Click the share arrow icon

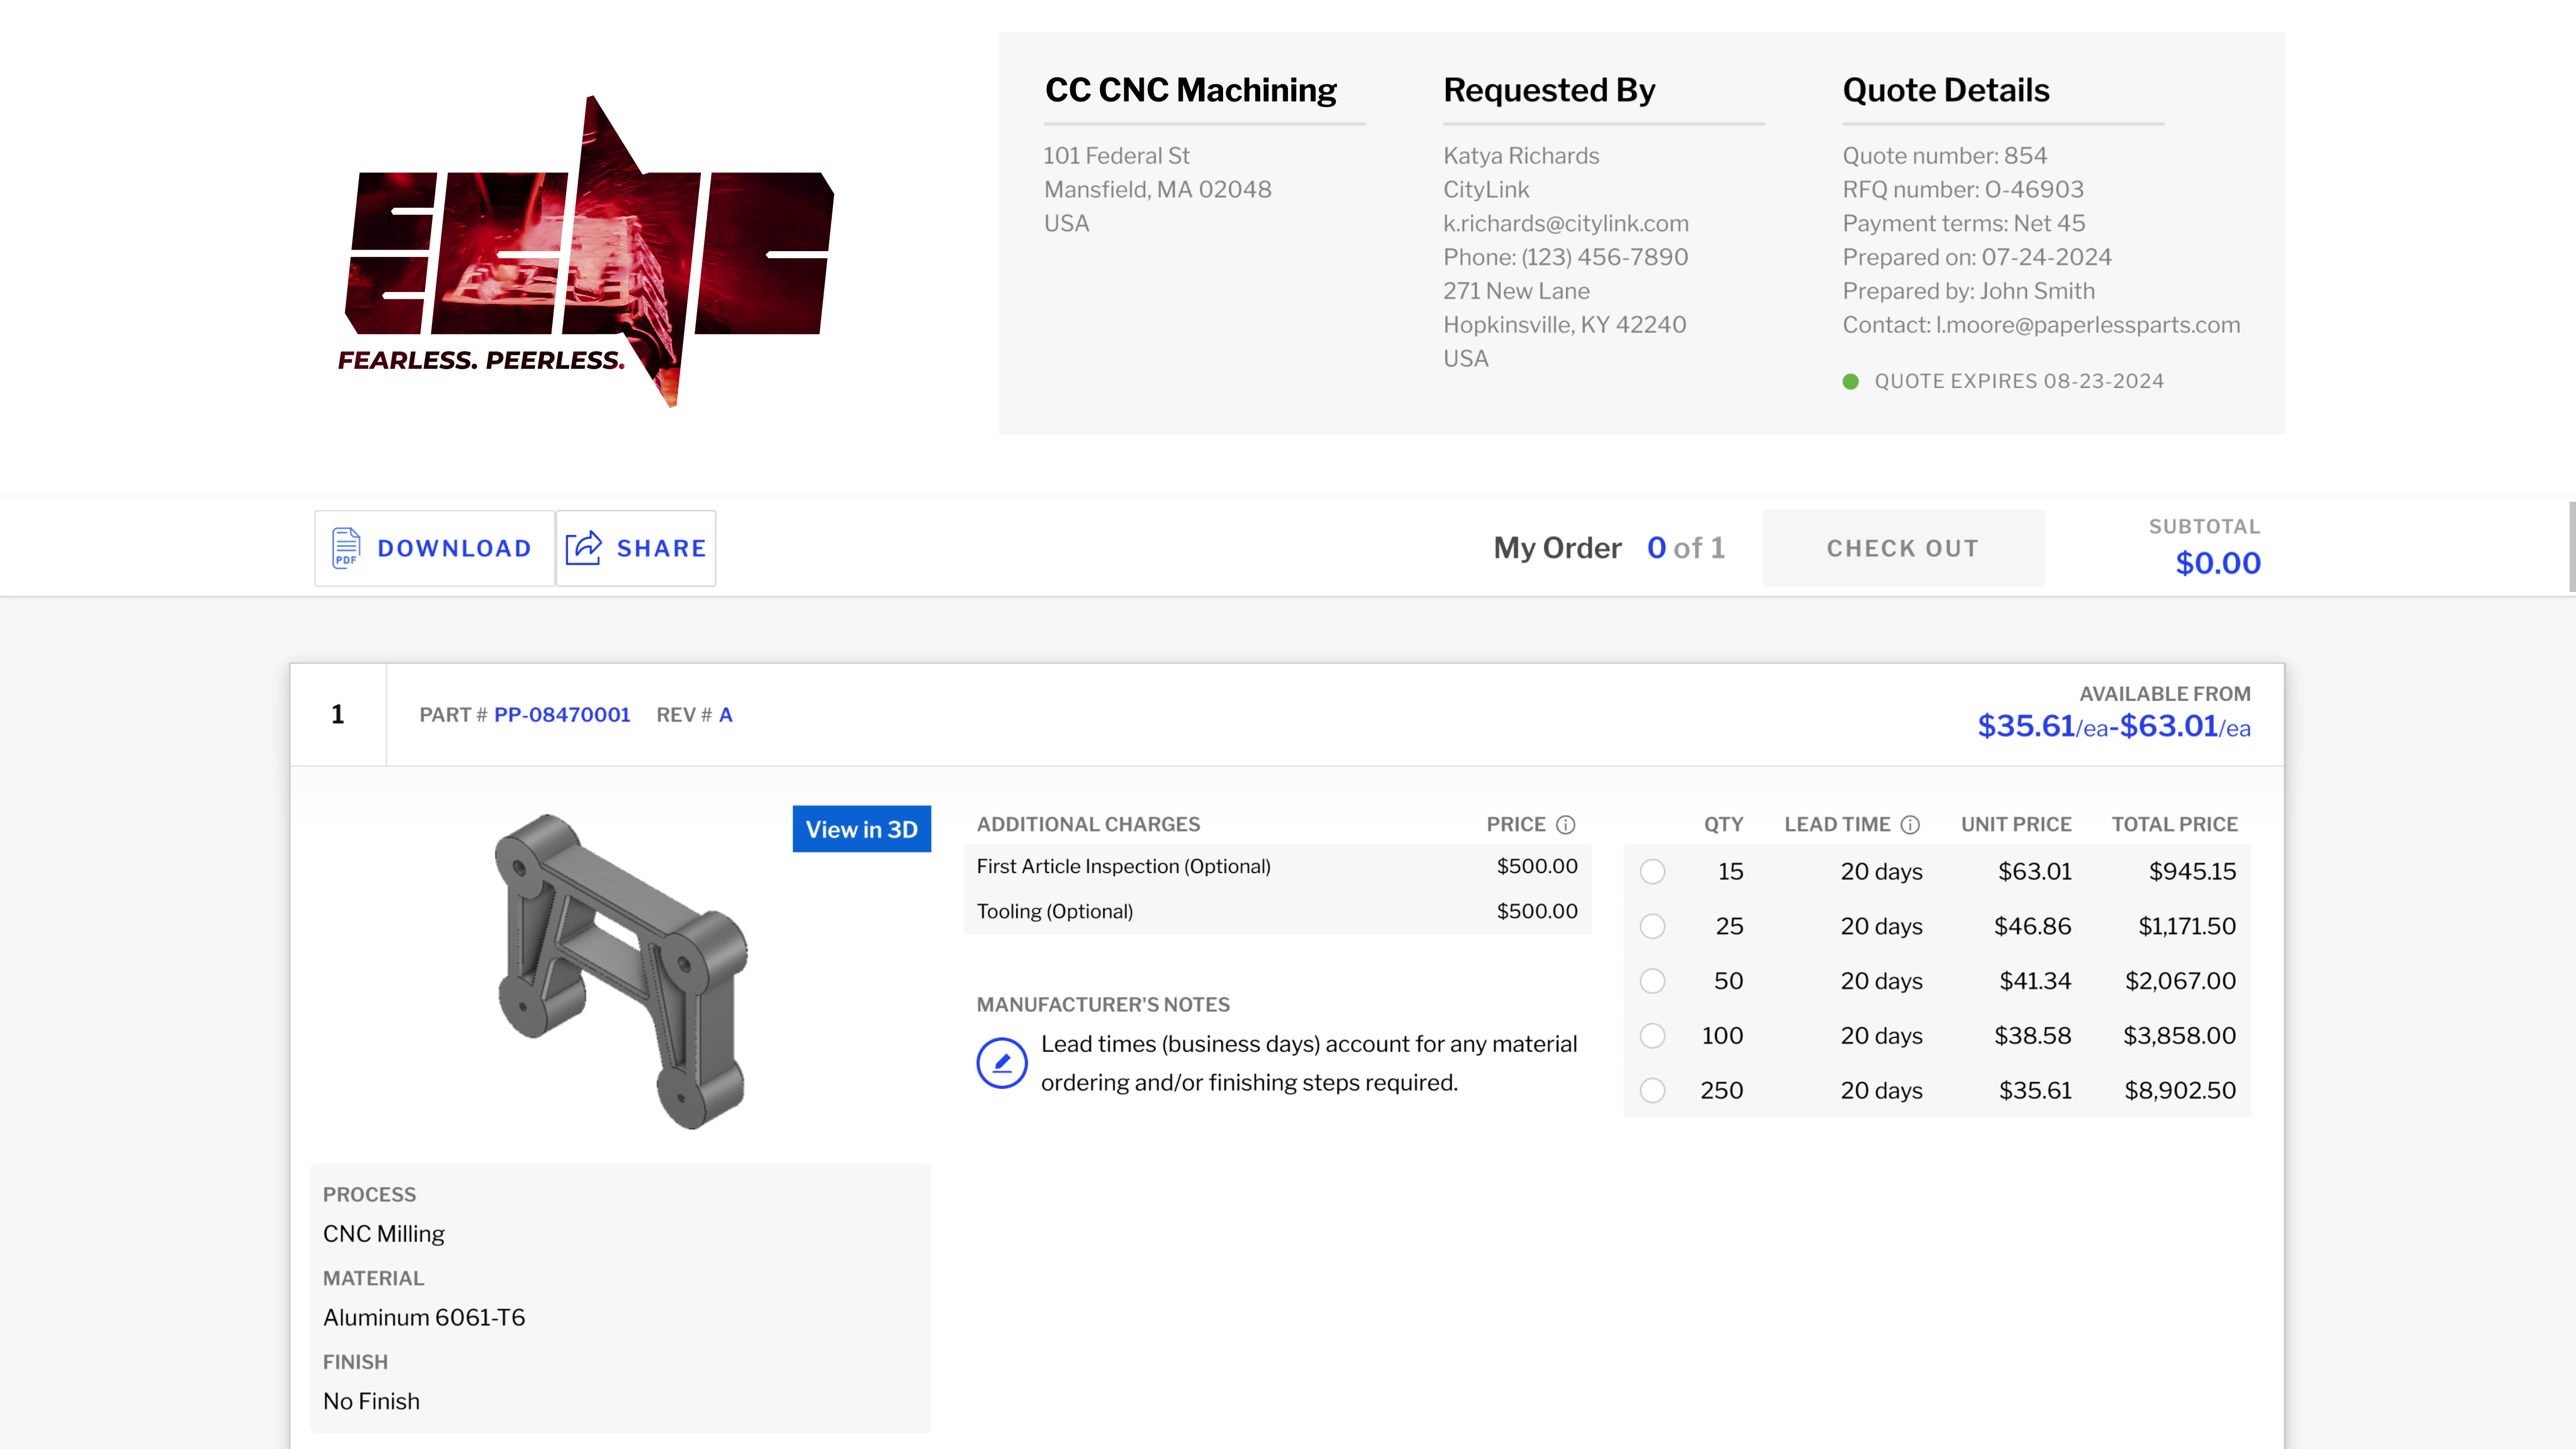point(584,548)
